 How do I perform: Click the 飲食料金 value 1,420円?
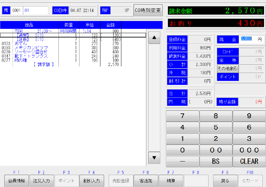click(200, 56)
